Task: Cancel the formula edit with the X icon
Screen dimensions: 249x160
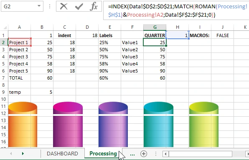Action: pos(64,7)
